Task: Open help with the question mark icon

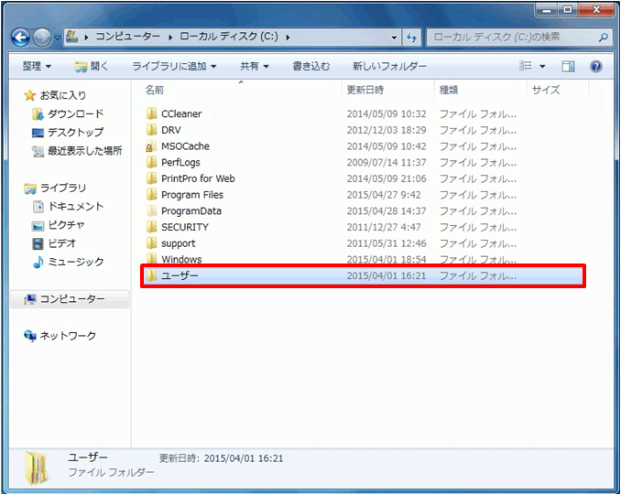Action: [x=595, y=66]
